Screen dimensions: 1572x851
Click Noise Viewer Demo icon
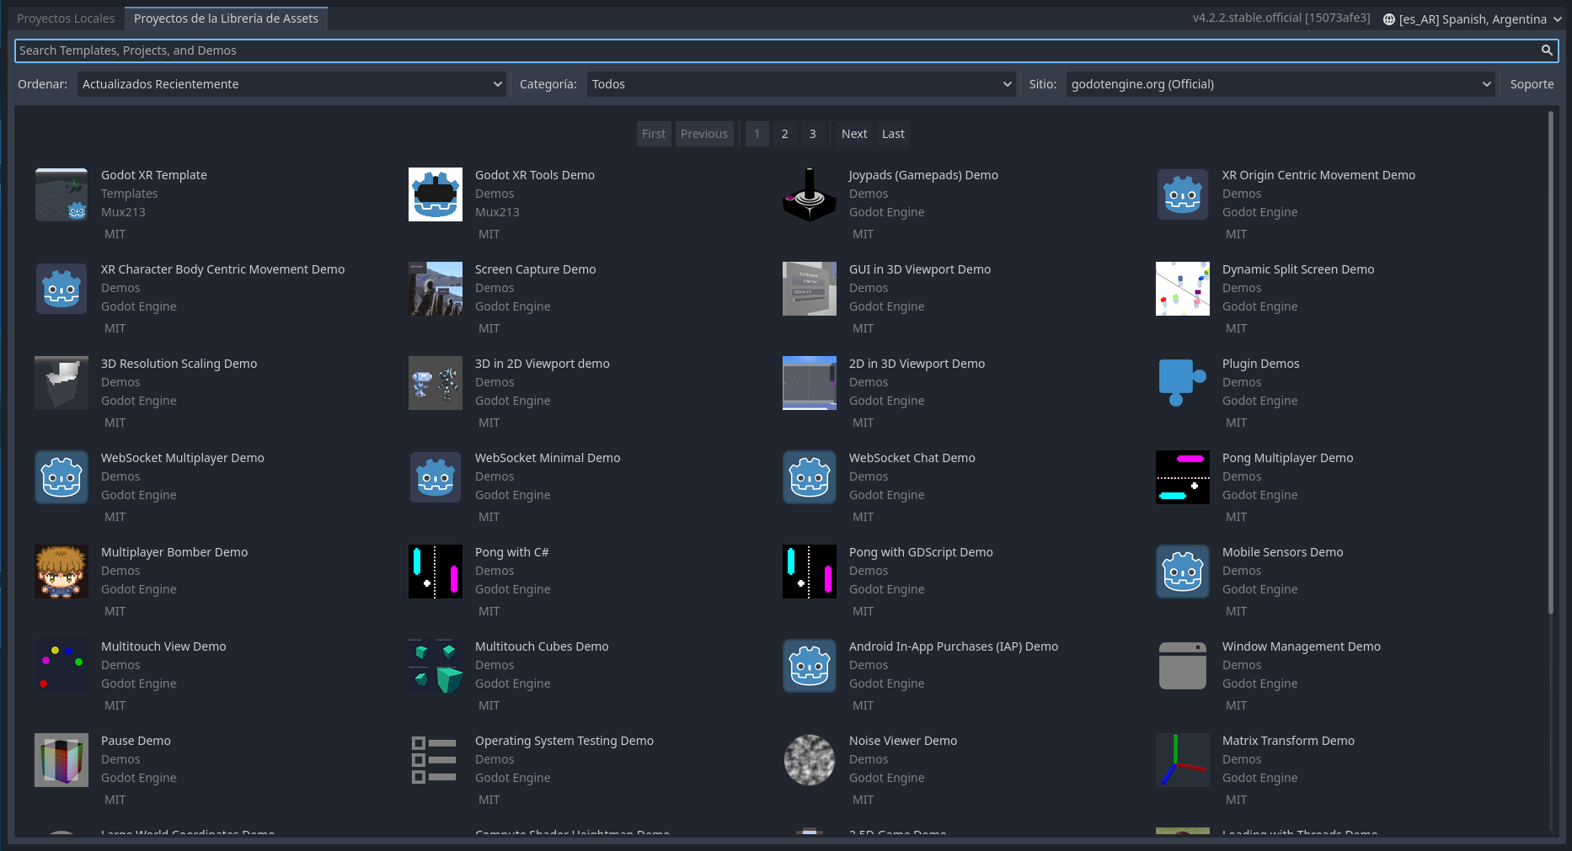(x=810, y=760)
